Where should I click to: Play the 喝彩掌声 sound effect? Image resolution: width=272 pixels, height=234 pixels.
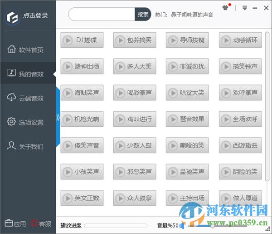click(x=135, y=93)
